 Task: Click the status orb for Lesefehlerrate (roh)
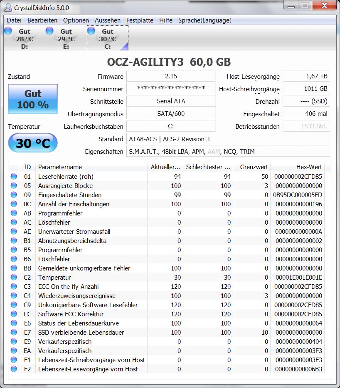point(14,176)
